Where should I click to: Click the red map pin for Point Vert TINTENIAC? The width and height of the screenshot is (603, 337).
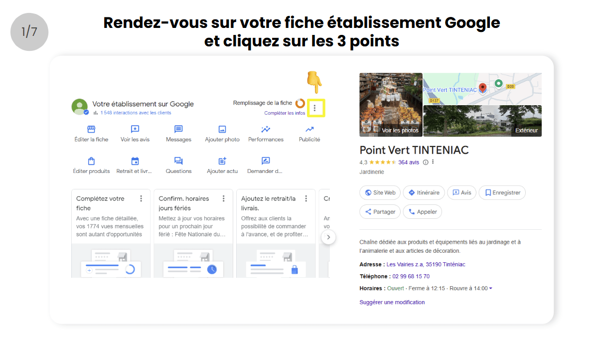point(482,89)
